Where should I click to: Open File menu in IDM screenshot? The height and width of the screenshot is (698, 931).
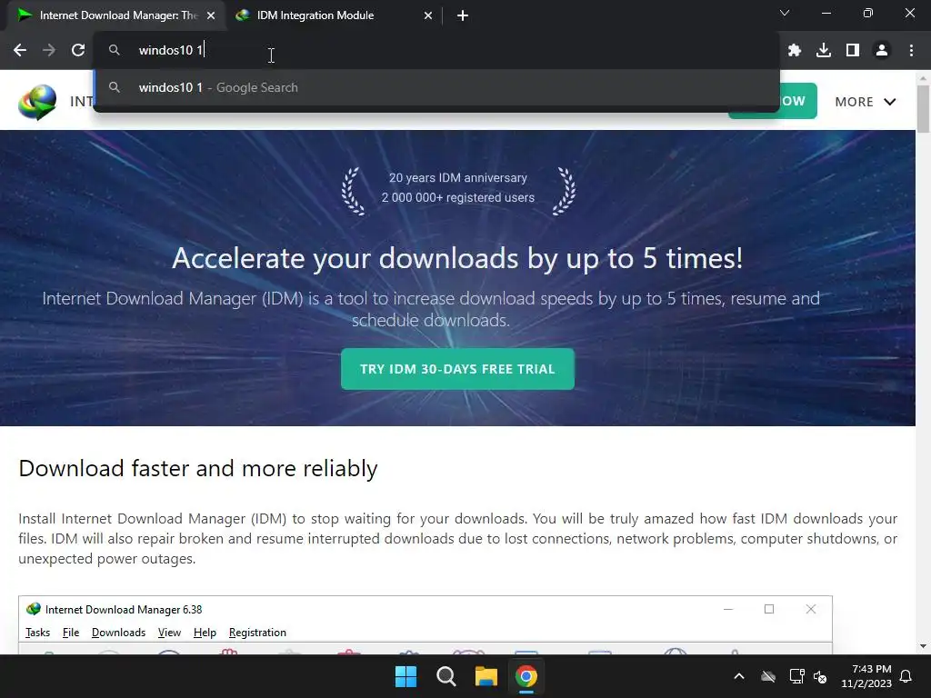click(x=71, y=633)
